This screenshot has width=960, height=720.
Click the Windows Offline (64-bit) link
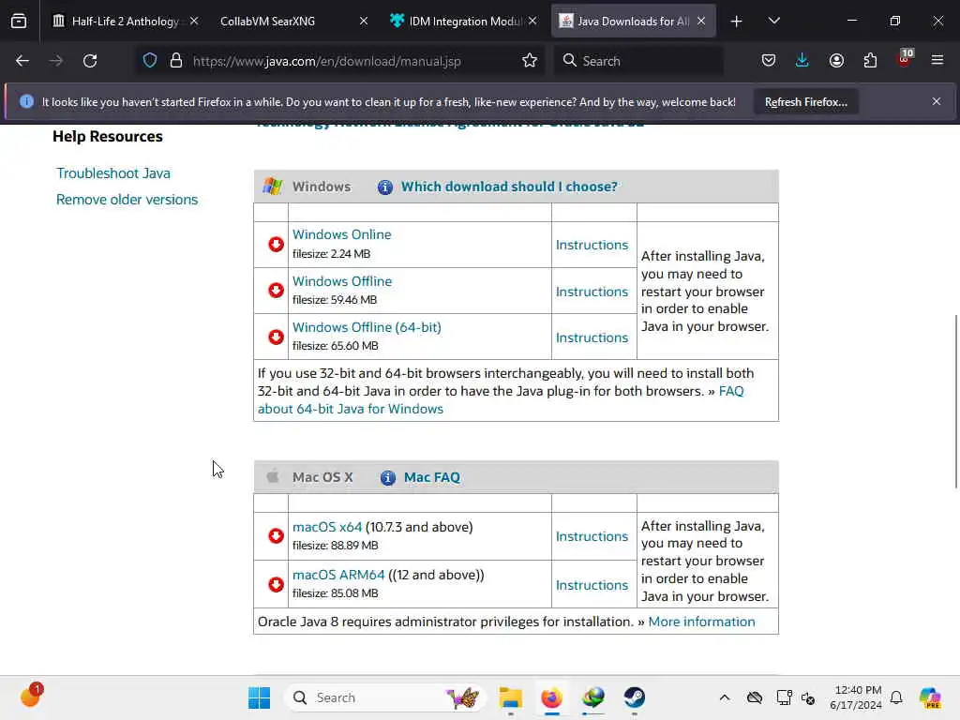tap(367, 327)
